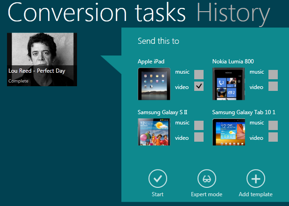Click the music label for Nokia Lumia 800
The image size is (289, 206).
tap(257, 72)
